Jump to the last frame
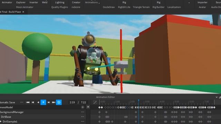This screenshot has height=124, width=221. [x=54, y=102]
